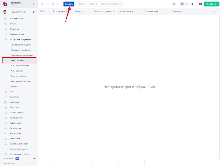The image size is (221, 166).
Task: Click the Save disk icon in toolbar
Action: point(42,4)
